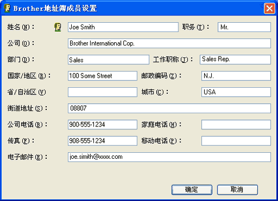The image size is (278, 201).
Task: Click the 国家/地区 (R) label
Action: click(x=29, y=76)
